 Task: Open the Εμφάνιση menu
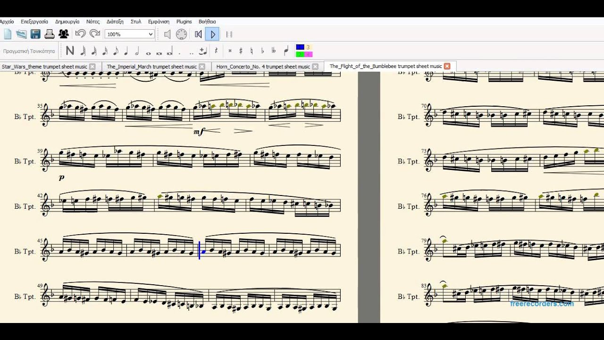point(159,22)
